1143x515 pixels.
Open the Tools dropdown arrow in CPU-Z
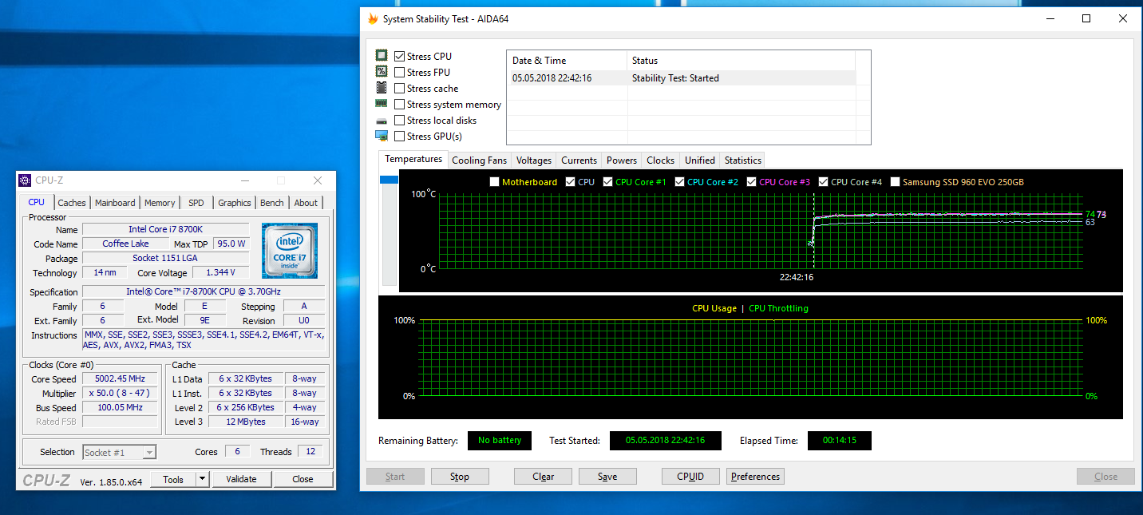[202, 479]
